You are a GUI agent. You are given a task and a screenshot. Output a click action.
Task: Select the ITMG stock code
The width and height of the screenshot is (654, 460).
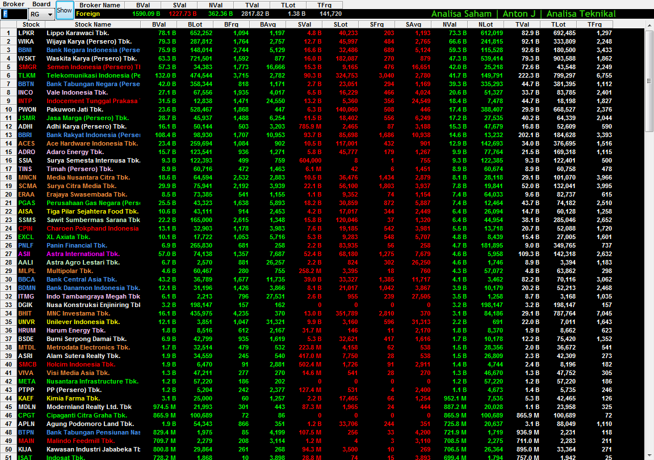pyautogui.click(x=26, y=296)
